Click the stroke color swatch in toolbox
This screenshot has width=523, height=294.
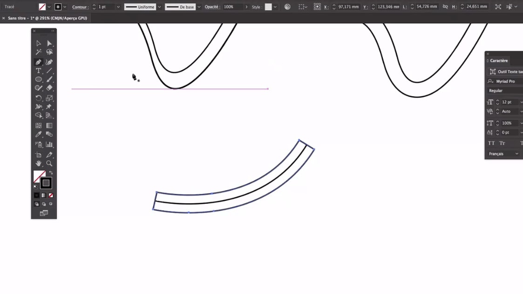46,183
